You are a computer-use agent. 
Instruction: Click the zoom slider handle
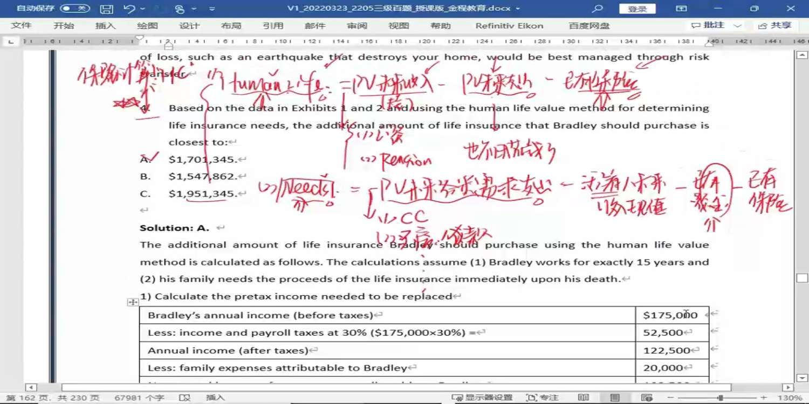(x=721, y=398)
